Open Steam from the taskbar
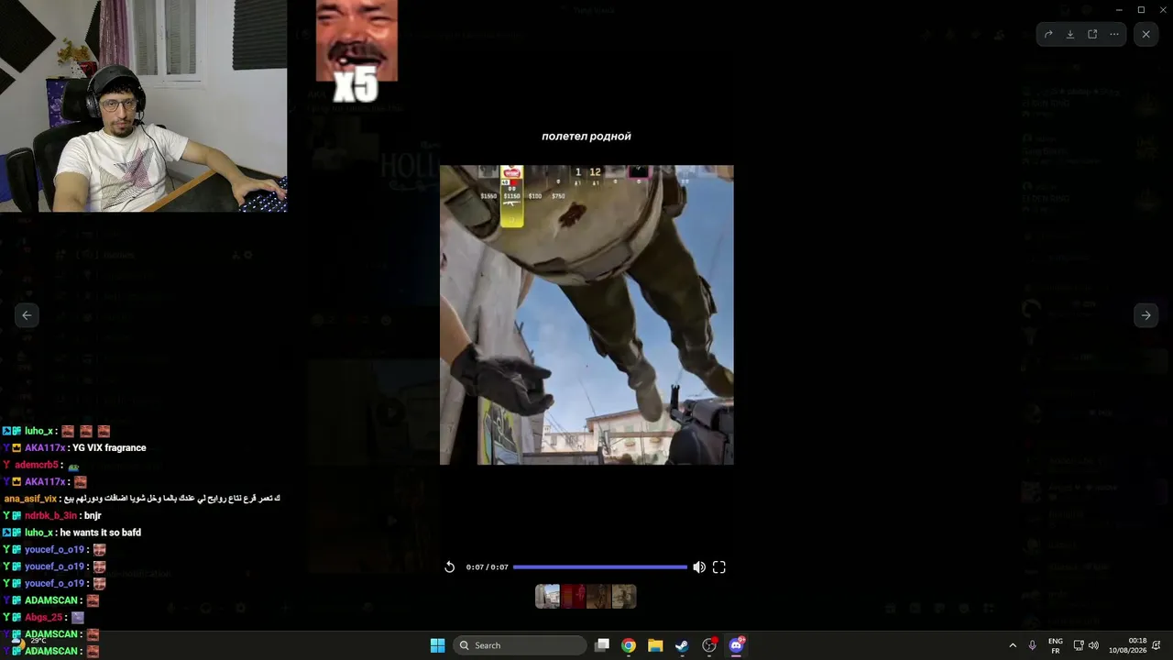This screenshot has height=660, width=1173. 682,645
